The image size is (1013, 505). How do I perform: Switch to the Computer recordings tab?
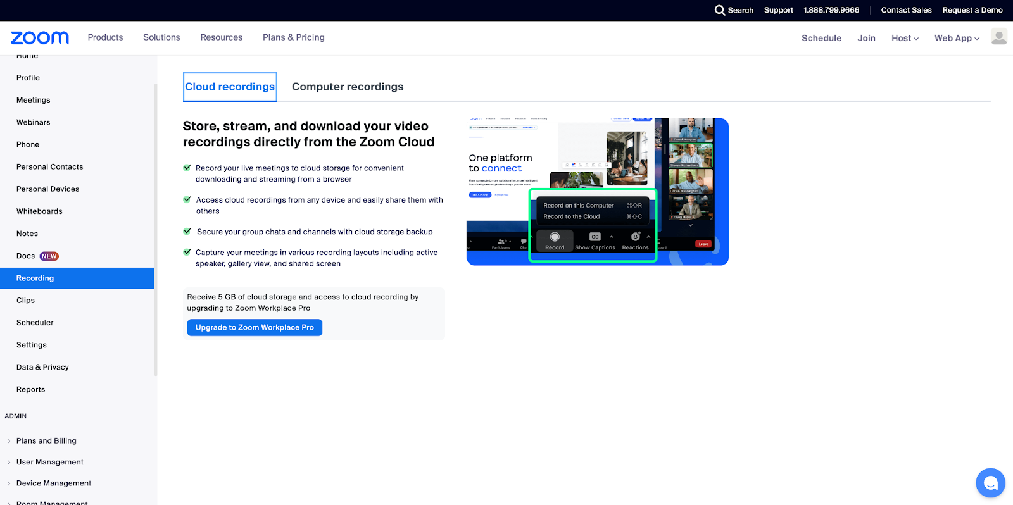coord(348,87)
